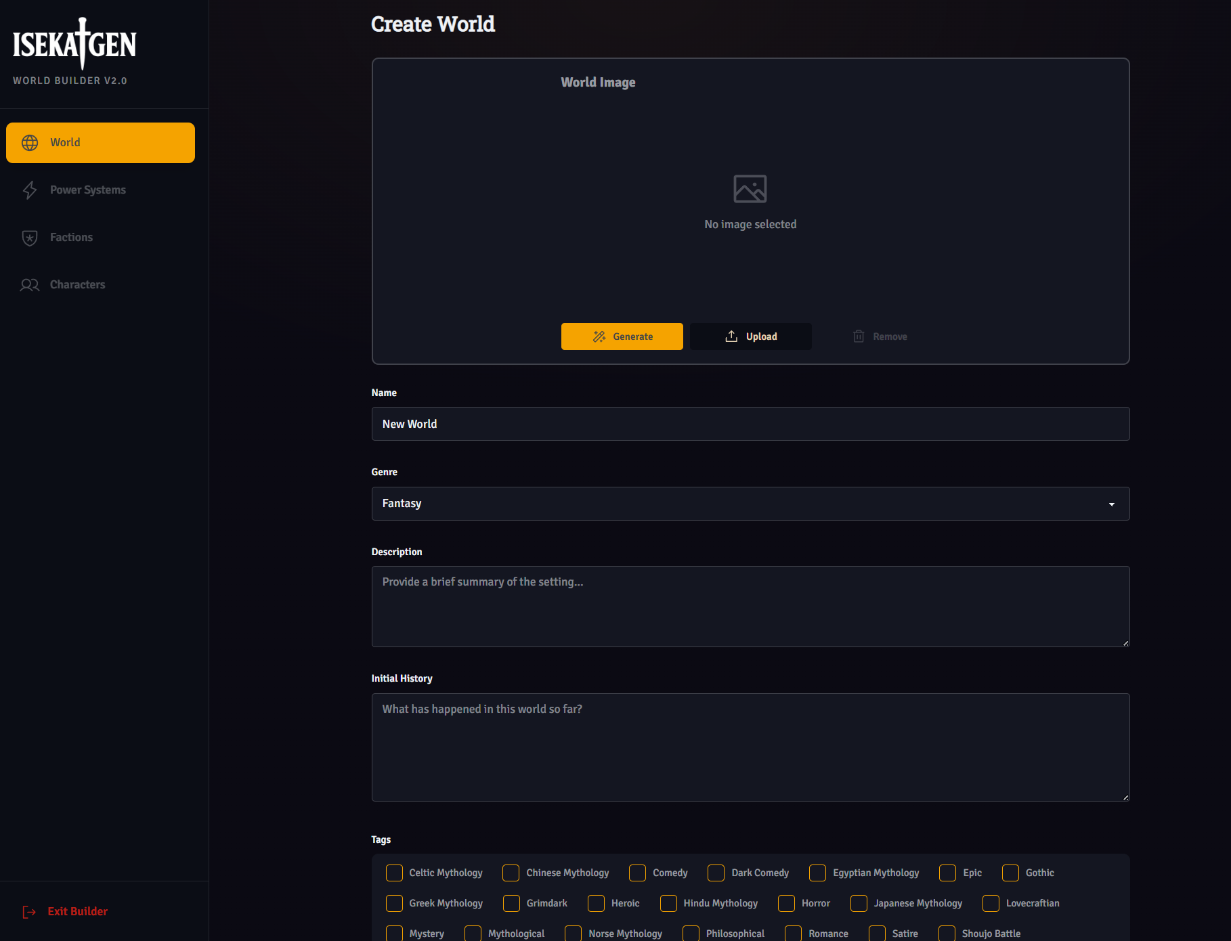
Task: Click the shield icon for Factions
Action: [30, 238]
